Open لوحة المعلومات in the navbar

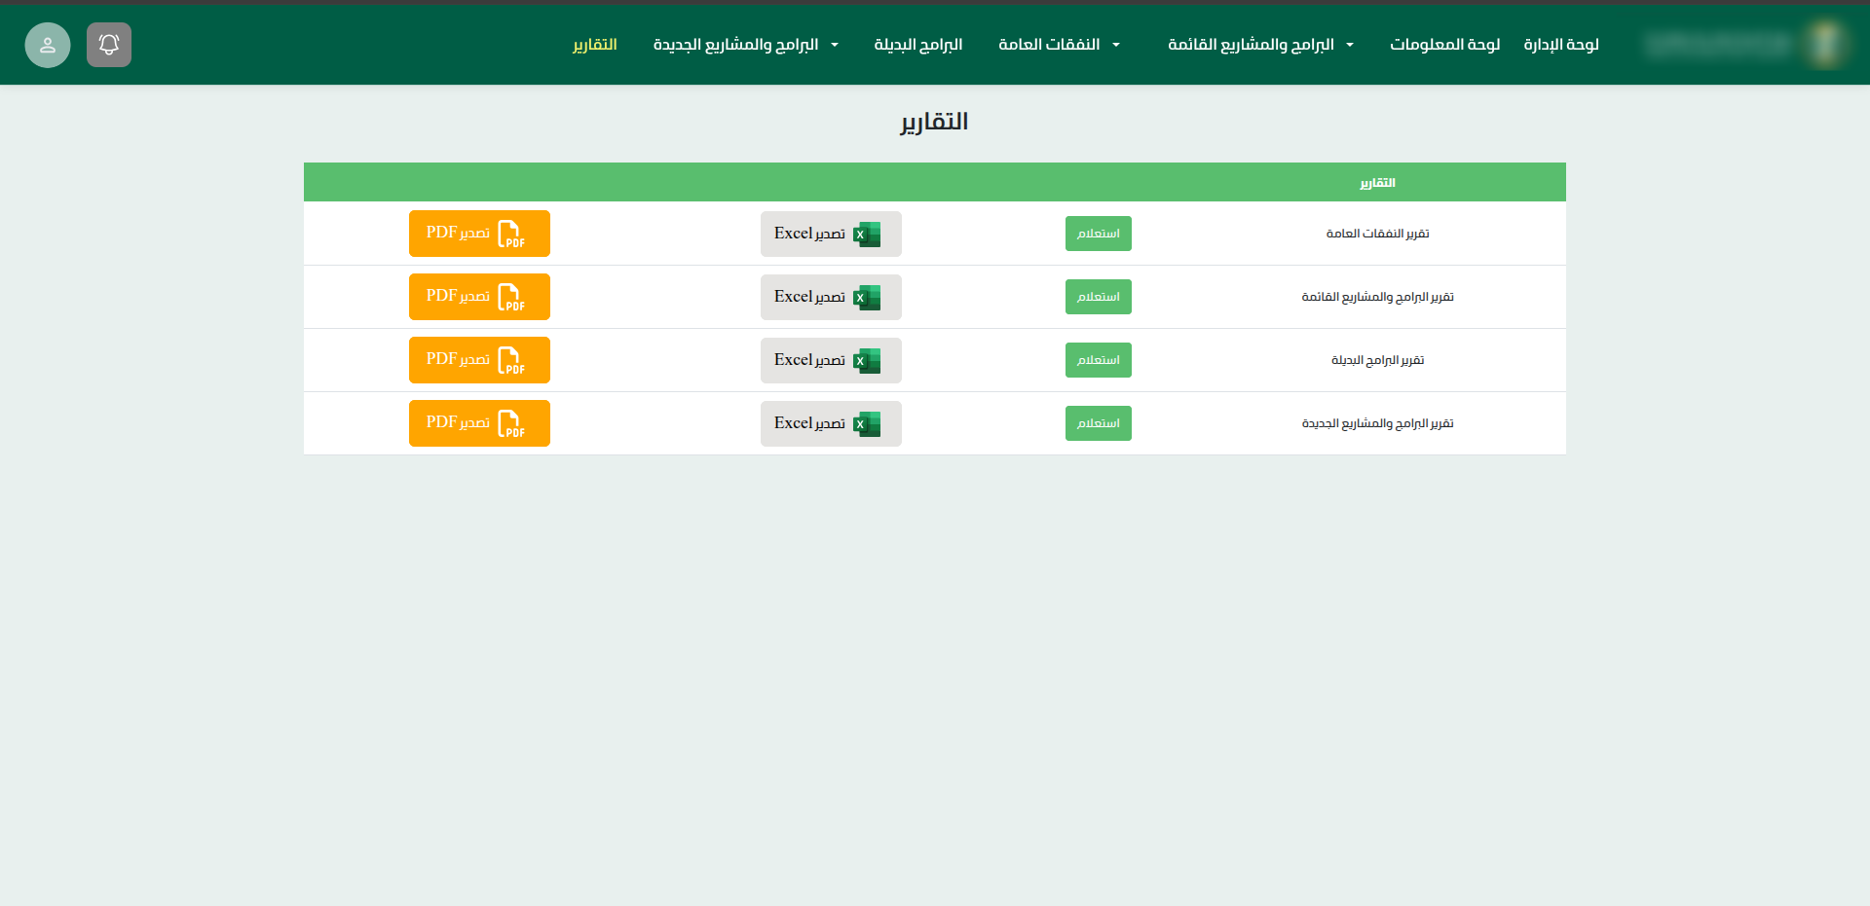click(x=1444, y=45)
